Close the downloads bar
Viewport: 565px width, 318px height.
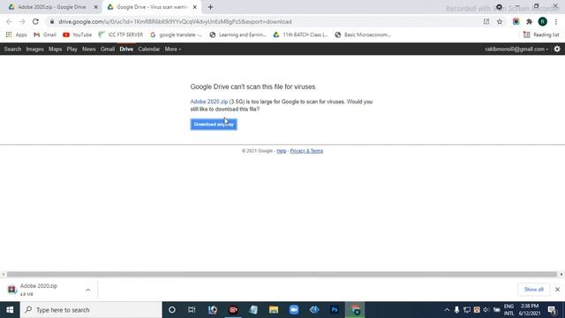click(x=557, y=290)
